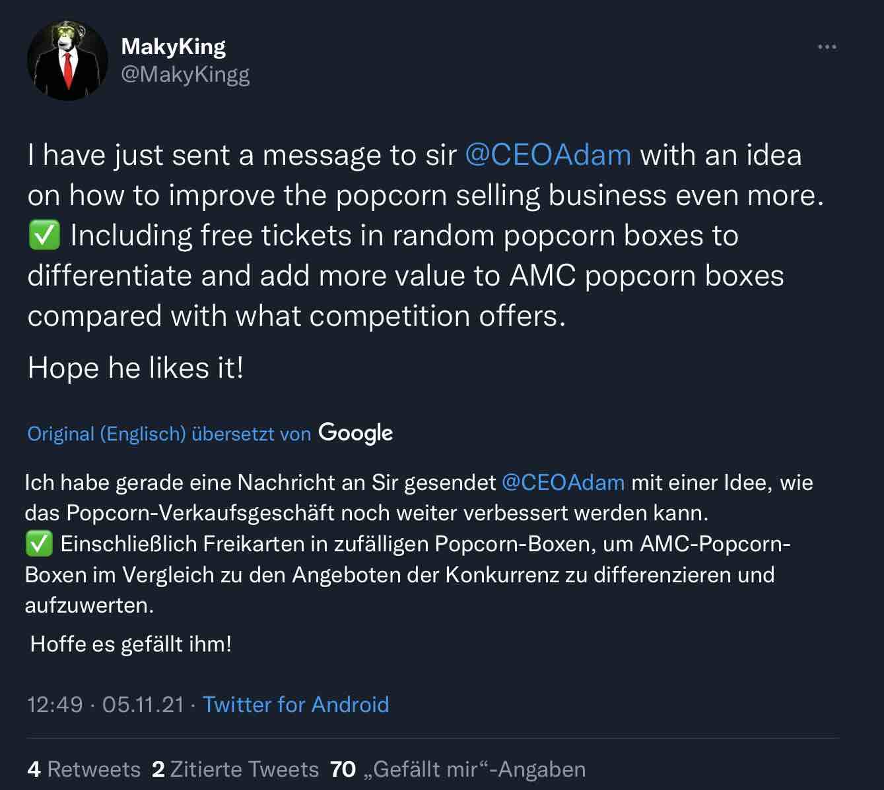Screen dimensions: 884x790
Task: Show the 70 'Gefällt mir'-Angaben
Action: [458, 769]
